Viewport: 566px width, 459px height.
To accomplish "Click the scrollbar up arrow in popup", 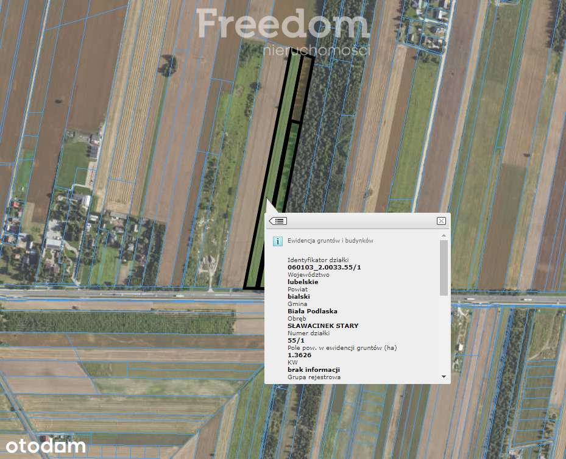I will (444, 235).
